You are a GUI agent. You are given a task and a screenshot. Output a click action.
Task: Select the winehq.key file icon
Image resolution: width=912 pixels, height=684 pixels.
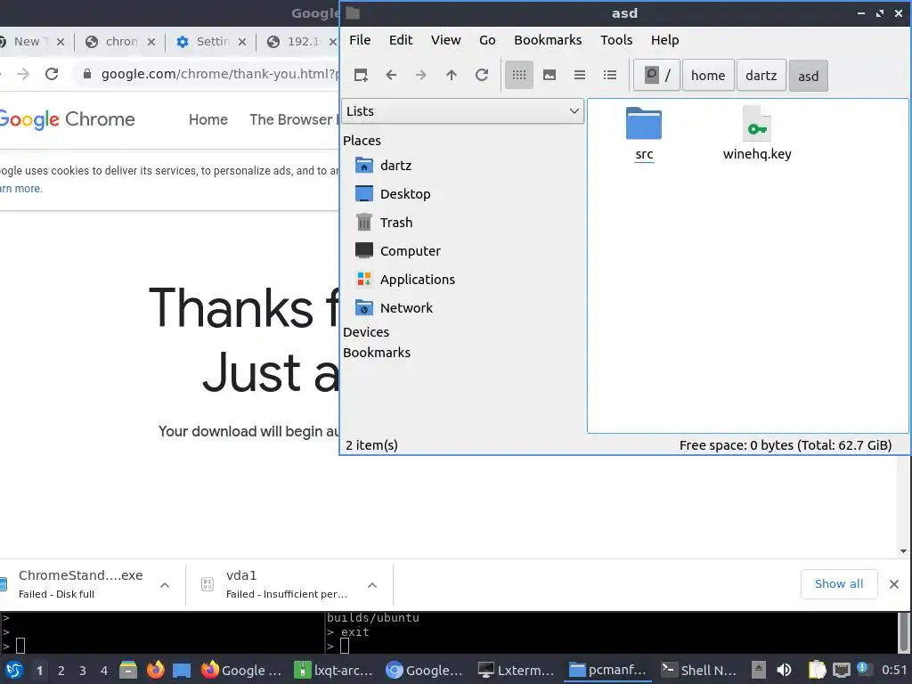pyautogui.click(x=757, y=124)
